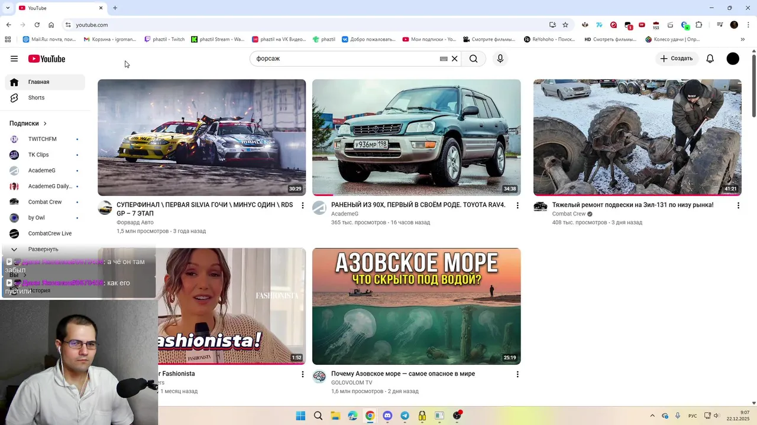Open options menu for Суперфинал video
Viewport: 757px width, 425px height.
(303, 205)
